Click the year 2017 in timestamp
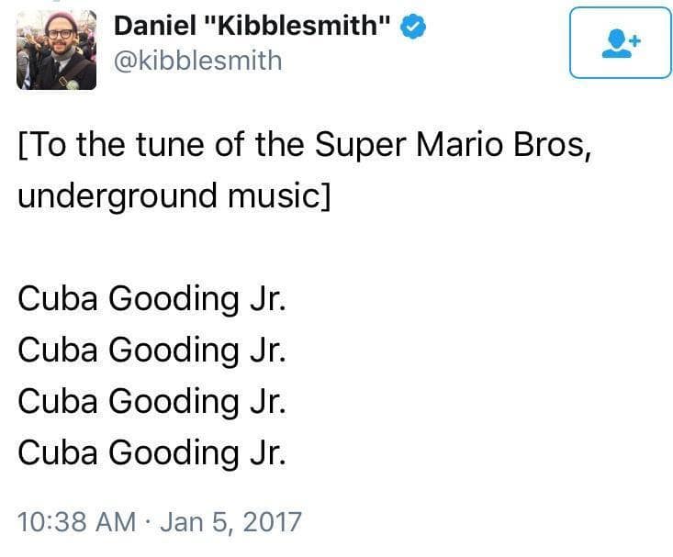The width and height of the screenshot is (673, 557). pos(274,522)
